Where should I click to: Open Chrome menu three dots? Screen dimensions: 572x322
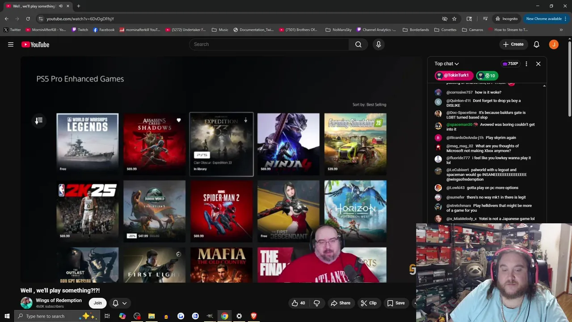[565, 19]
